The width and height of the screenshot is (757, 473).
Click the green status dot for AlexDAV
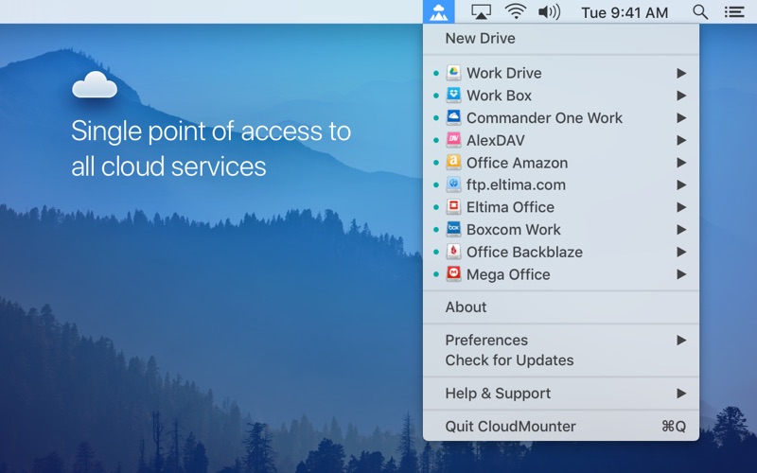pyautogui.click(x=436, y=140)
